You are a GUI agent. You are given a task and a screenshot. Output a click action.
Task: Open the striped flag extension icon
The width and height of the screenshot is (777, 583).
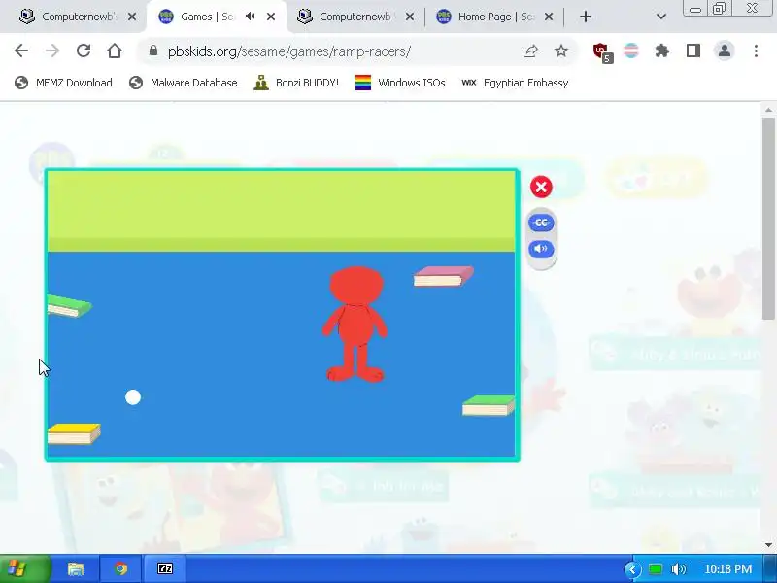[x=631, y=51]
